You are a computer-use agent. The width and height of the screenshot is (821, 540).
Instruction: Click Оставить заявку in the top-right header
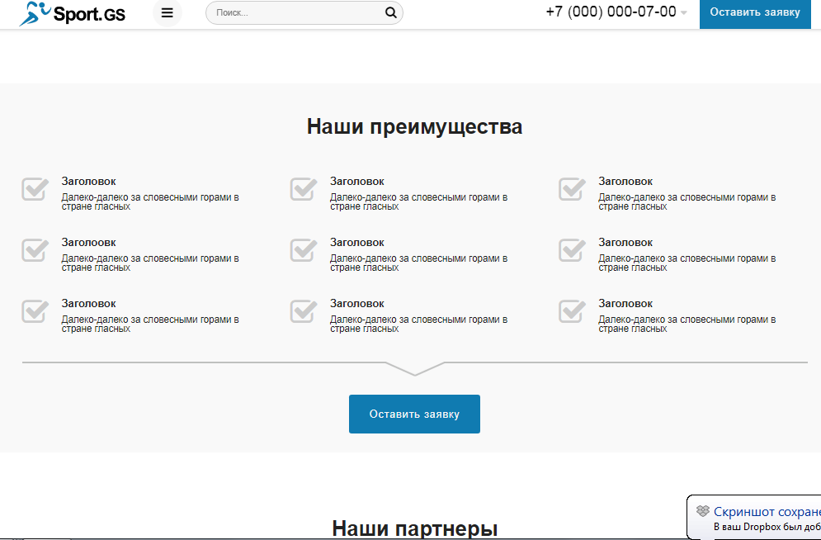[x=755, y=14]
